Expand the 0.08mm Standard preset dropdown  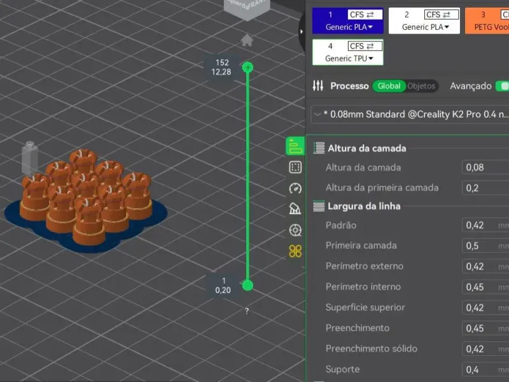point(410,115)
